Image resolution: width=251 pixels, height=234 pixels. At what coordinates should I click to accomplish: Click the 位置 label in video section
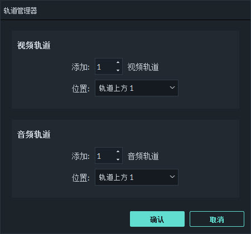pyautogui.click(x=80, y=89)
